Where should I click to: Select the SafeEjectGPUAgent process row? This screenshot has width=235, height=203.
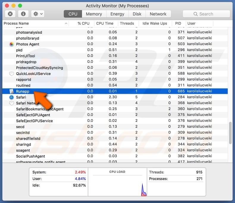(x=115, y=115)
